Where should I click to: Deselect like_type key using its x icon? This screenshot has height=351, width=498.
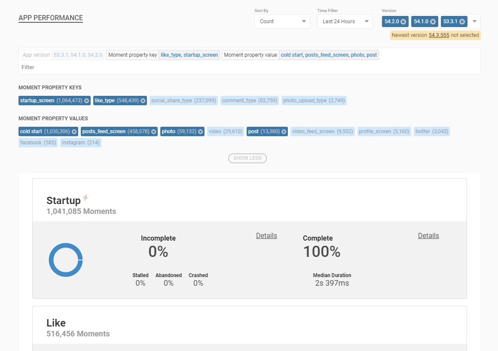coord(143,101)
